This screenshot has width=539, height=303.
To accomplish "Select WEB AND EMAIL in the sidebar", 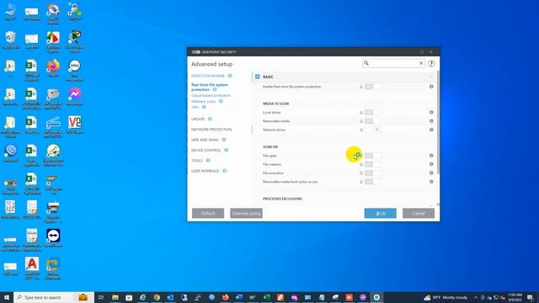I will (205, 140).
